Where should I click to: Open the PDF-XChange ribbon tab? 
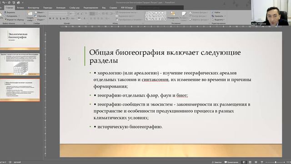coord(127,8)
